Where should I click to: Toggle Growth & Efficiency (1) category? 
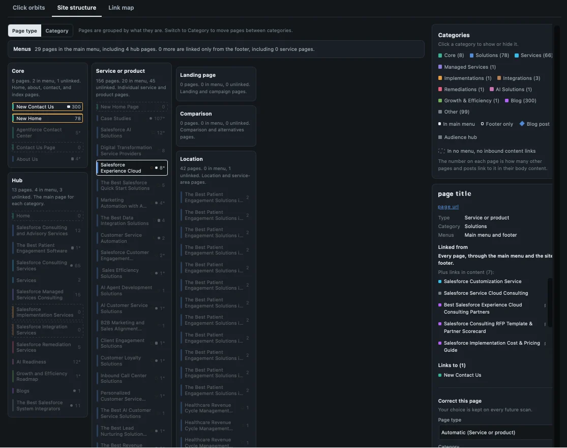point(469,101)
